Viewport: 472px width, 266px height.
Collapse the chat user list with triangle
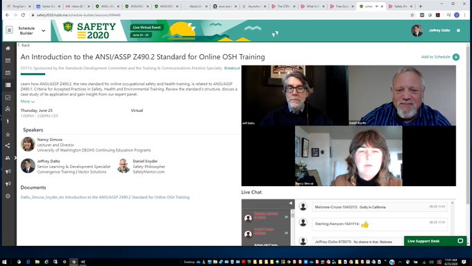290,203
